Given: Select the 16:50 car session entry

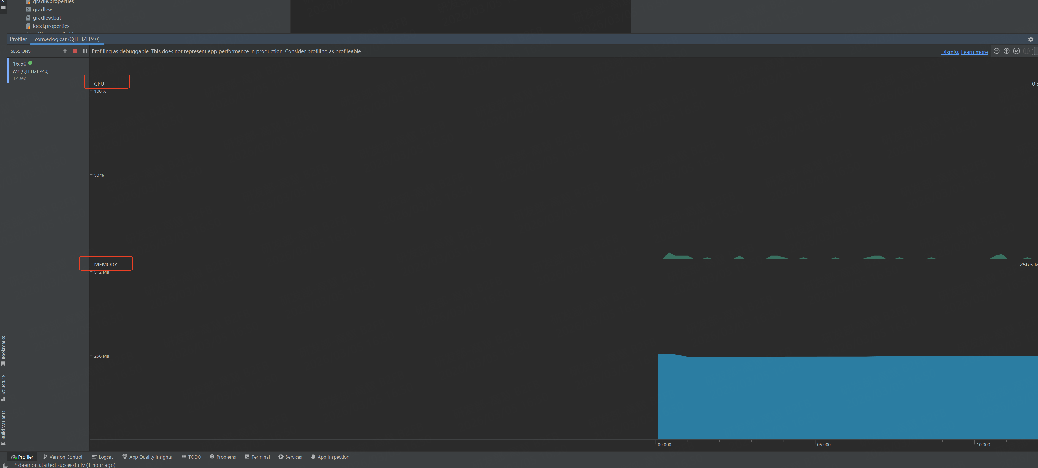Looking at the screenshot, I should [x=48, y=70].
